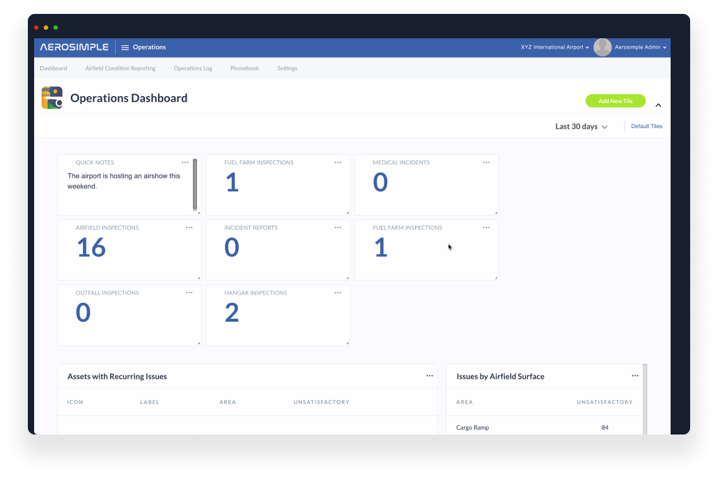Open Issues by Airfield Surface panel menu
The image size is (718, 477).
pos(635,376)
